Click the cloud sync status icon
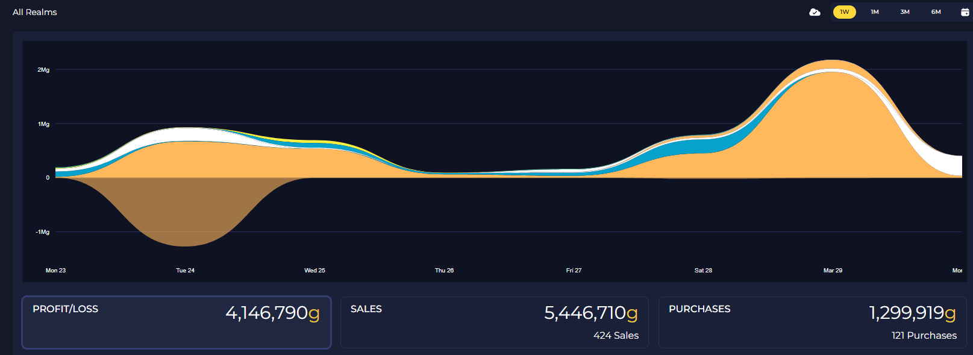This screenshot has width=973, height=355. coord(815,12)
